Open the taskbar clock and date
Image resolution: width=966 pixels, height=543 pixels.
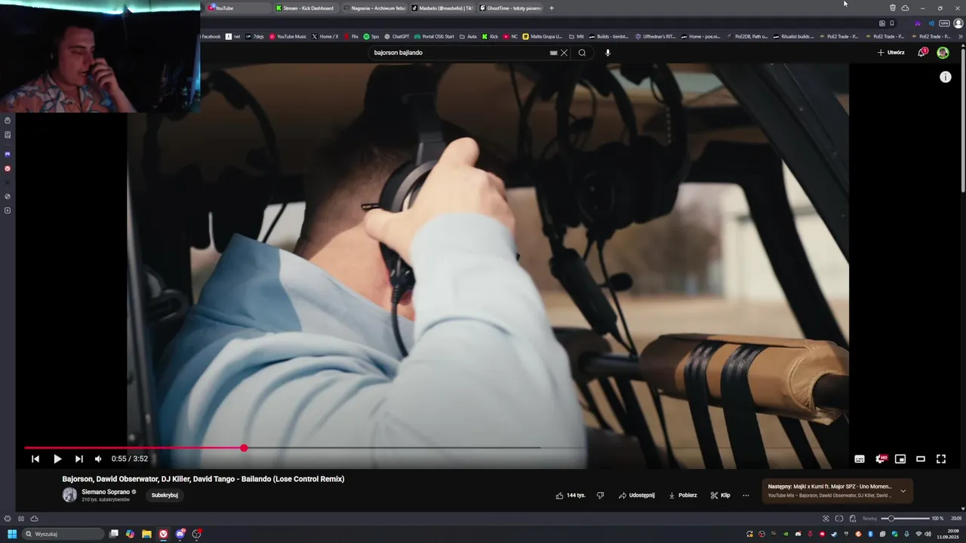947,534
